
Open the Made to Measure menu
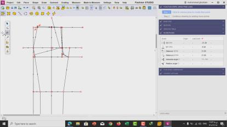click(92, 2)
